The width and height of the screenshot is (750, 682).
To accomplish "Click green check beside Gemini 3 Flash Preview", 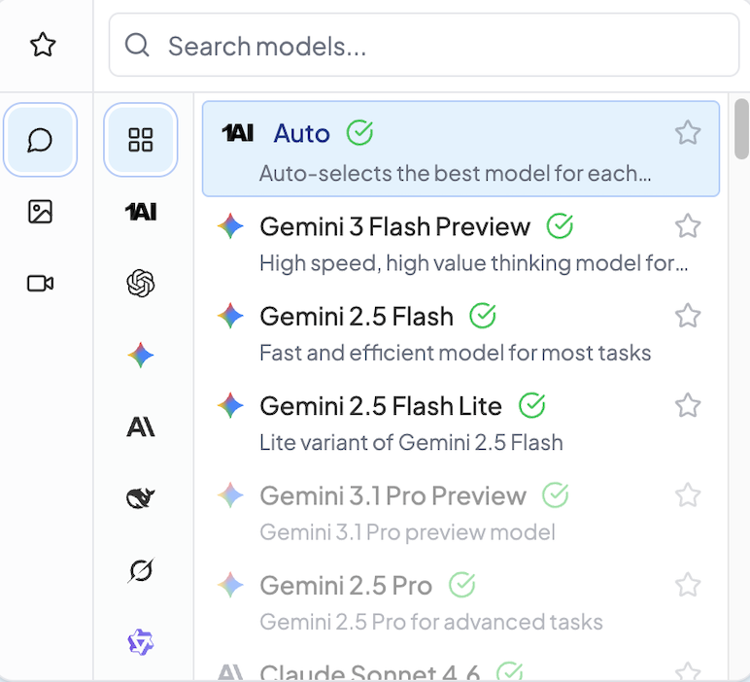I will [560, 225].
